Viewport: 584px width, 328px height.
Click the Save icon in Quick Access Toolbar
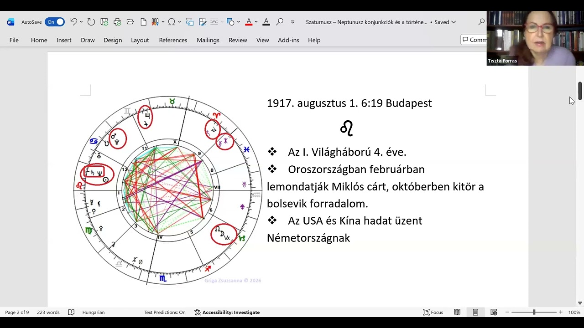coord(104,22)
